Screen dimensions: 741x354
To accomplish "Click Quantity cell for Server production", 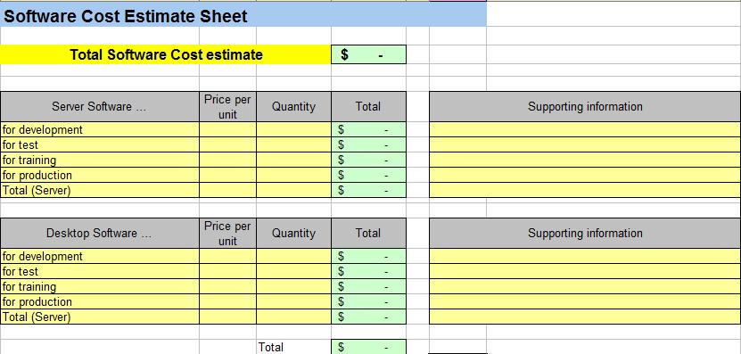I will 293,175.
